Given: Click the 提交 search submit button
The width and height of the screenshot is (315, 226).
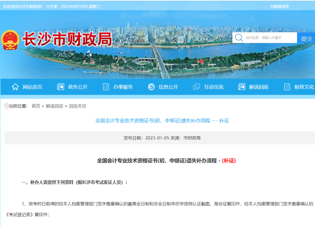Looking at the screenshot, I should point(306,38).
